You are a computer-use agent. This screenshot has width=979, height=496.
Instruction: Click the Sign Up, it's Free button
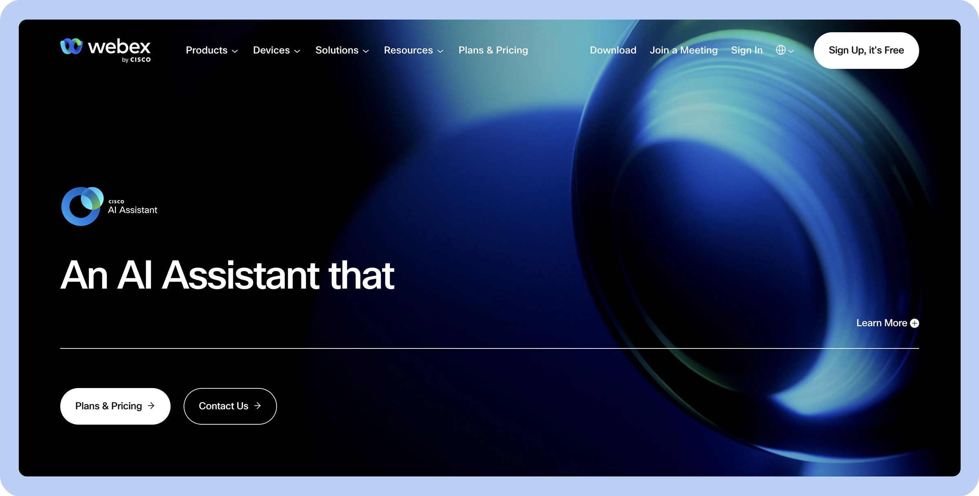(x=866, y=50)
